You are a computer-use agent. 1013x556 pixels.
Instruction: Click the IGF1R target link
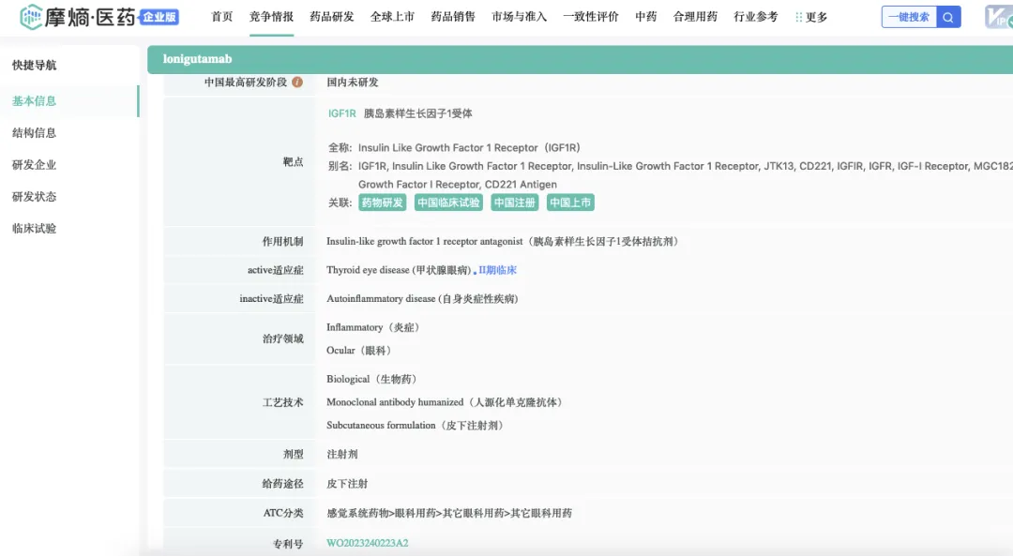coord(341,113)
